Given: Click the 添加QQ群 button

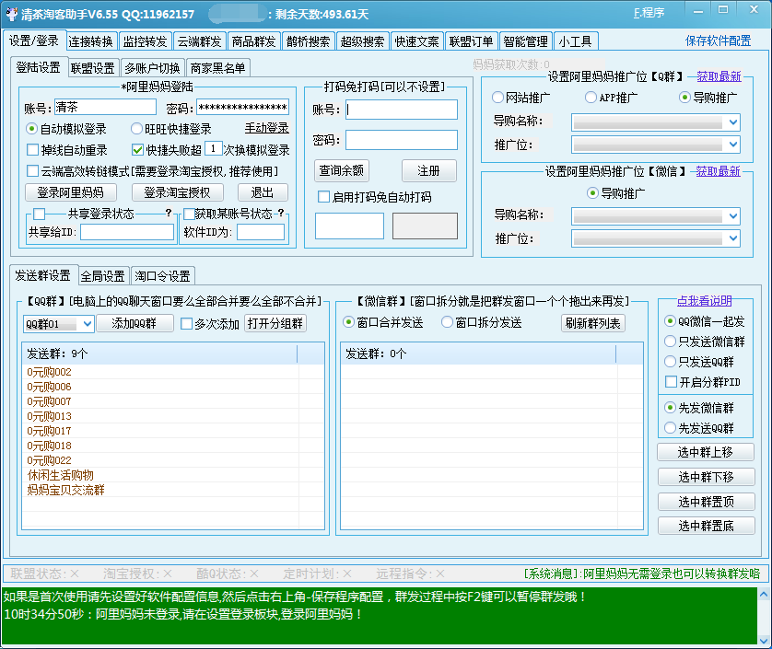Looking at the screenshot, I should (x=135, y=323).
